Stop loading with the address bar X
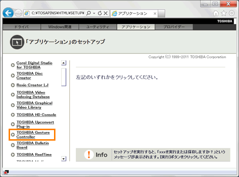Viewport: 239px width, 177px height. pos(106,13)
